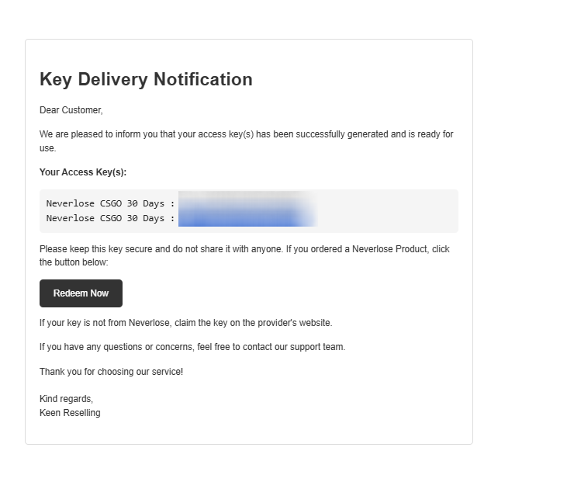Click the Redeem Now button
The image size is (567, 489).
coord(81,293)
